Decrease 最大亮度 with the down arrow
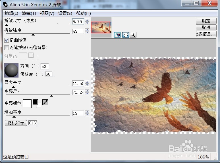 point(87,85)
